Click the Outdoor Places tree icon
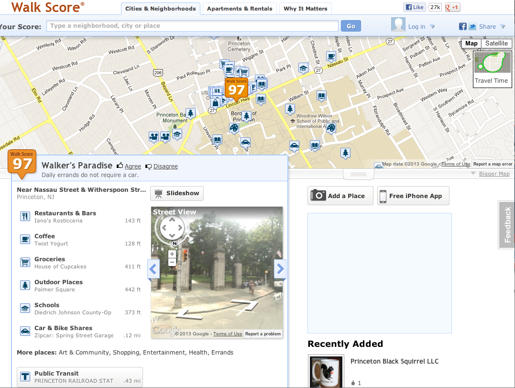 (25, 285)
